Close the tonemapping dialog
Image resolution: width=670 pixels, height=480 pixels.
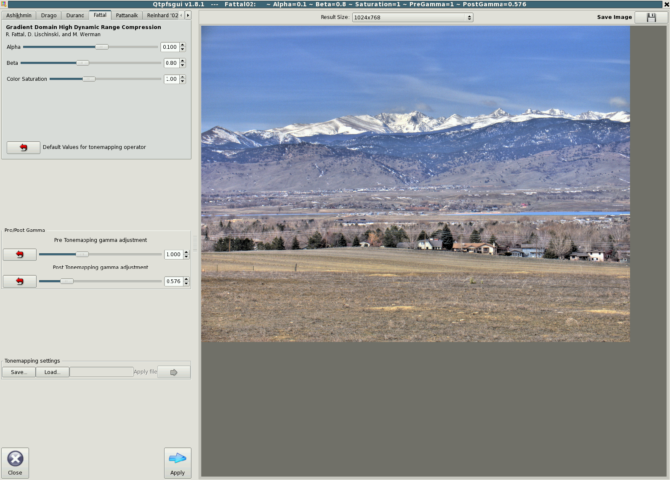pyautogui.click(x=15, y=463)
